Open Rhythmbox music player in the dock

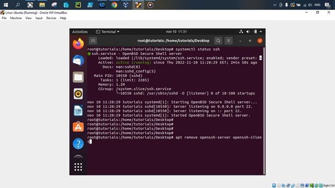click(78, 93)
